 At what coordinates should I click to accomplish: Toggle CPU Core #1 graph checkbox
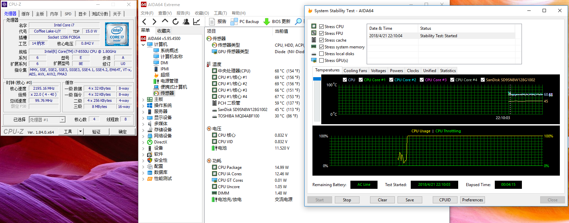click(x=361, y=80)
